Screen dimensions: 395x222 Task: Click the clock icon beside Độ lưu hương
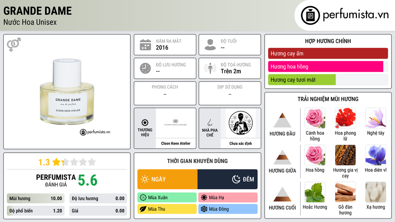(x=145, y=68)
